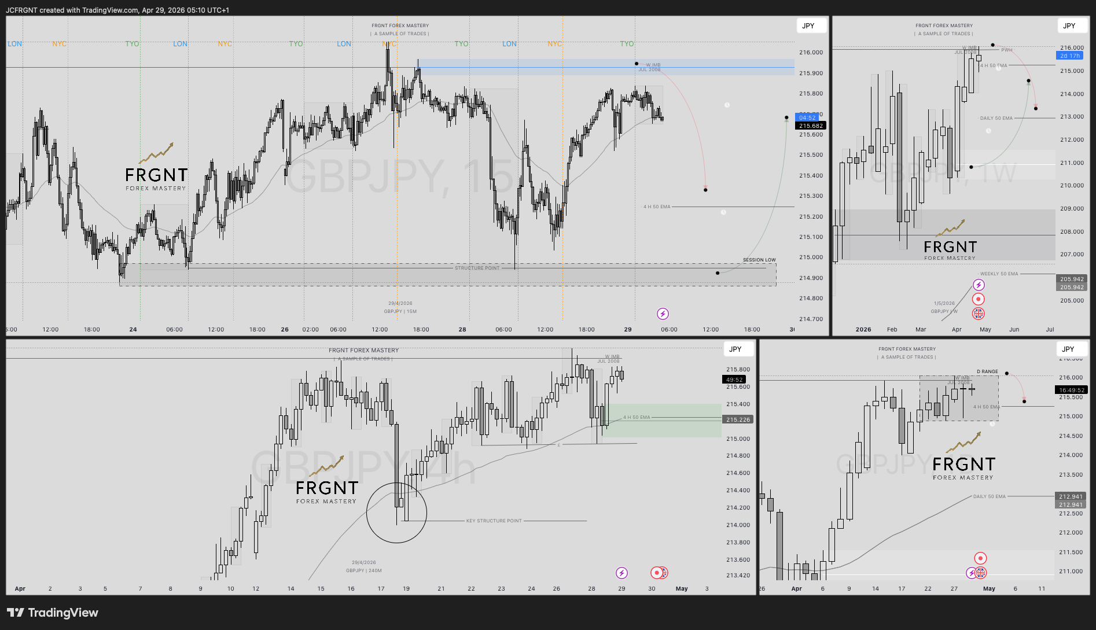This screenshot has width=1096, height=630.
Task: Click the GBPJPY | 240M caption on the 4h chart
Action: click(364, 570)
